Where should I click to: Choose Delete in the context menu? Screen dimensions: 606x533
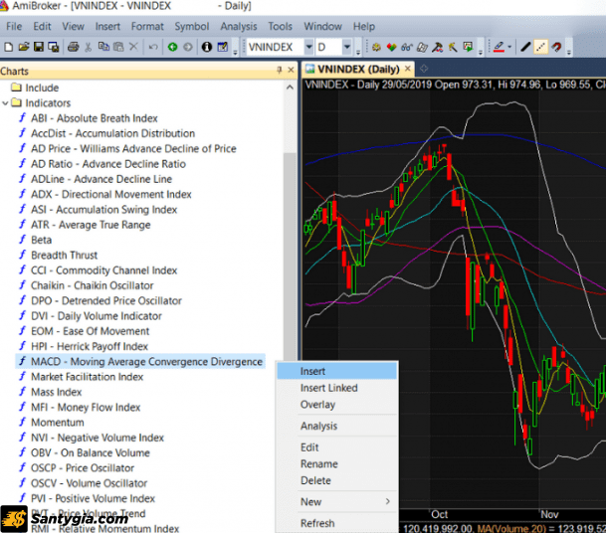(x=337, y=480)
